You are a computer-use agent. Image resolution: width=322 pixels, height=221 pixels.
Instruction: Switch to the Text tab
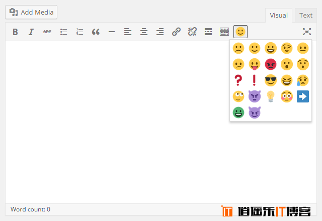305,15
